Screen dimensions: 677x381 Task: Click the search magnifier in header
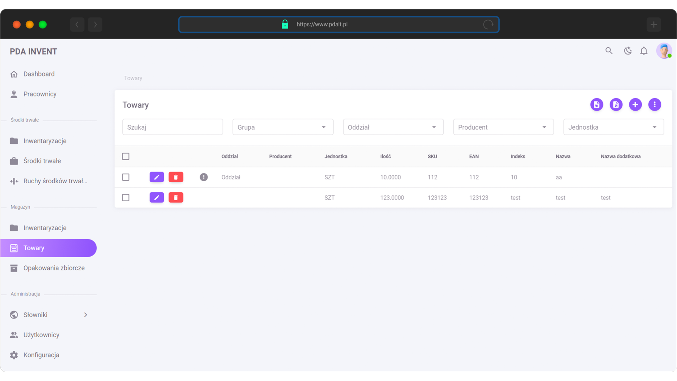click(609, 51)
